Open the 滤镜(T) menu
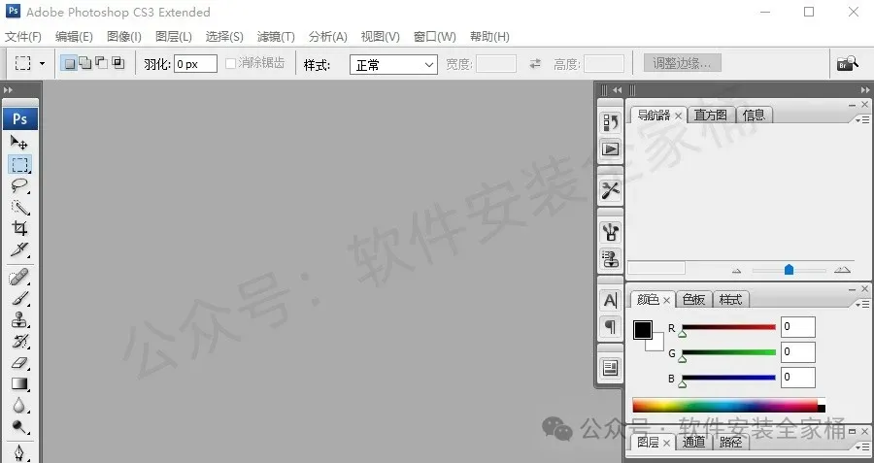 276,37
